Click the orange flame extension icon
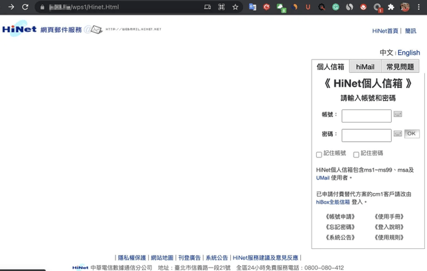Viewport: 427px width, 271px height. (x=294, y=7)
